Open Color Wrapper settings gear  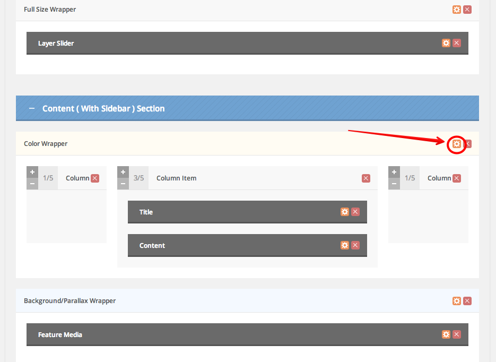[456, 144]
